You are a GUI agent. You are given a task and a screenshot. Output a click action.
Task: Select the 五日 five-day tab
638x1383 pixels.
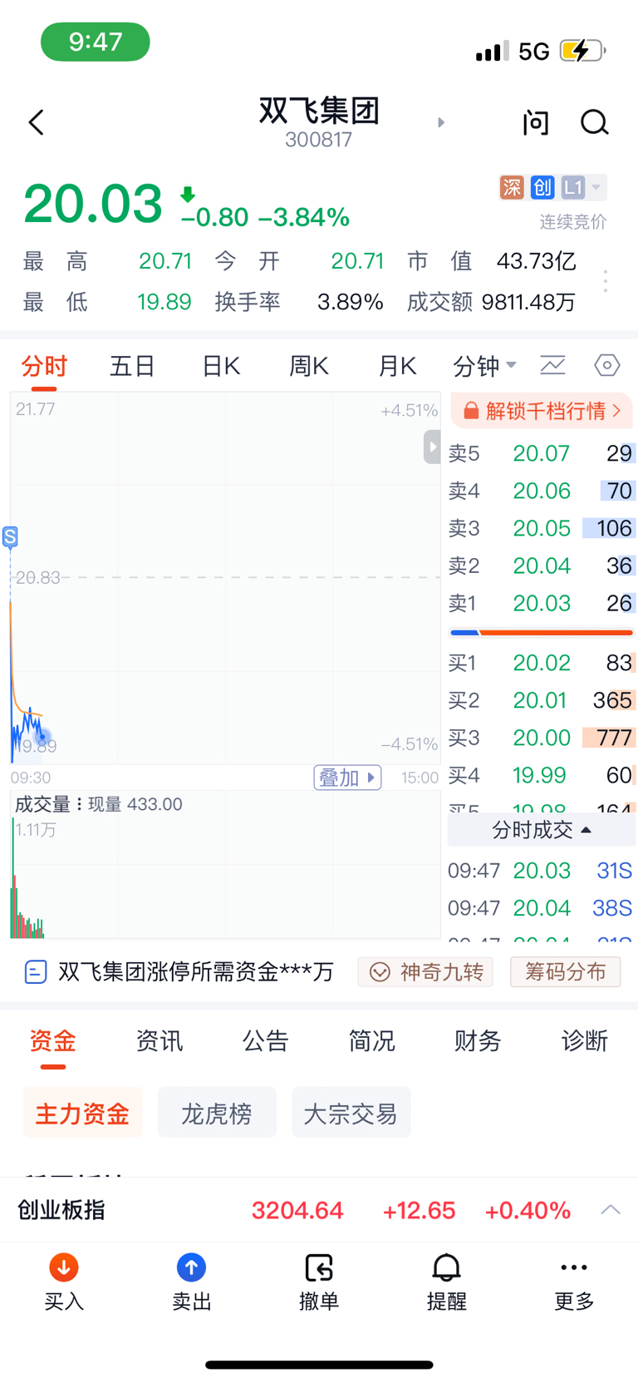tap(133, 366)
